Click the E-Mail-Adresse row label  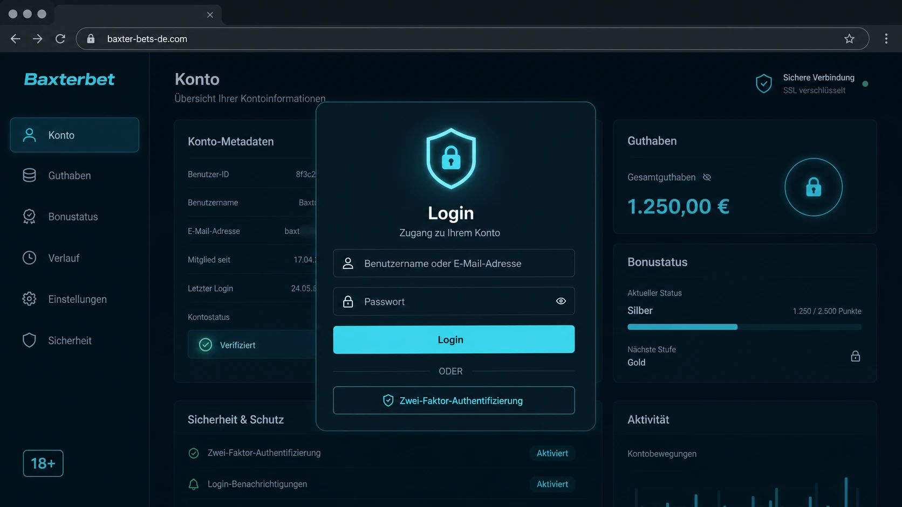(214, 231)
